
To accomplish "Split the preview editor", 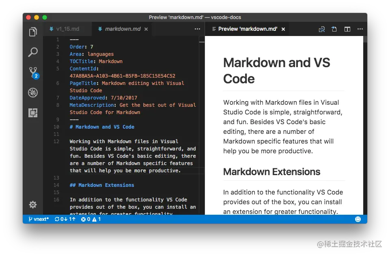I will pos(347,29).
